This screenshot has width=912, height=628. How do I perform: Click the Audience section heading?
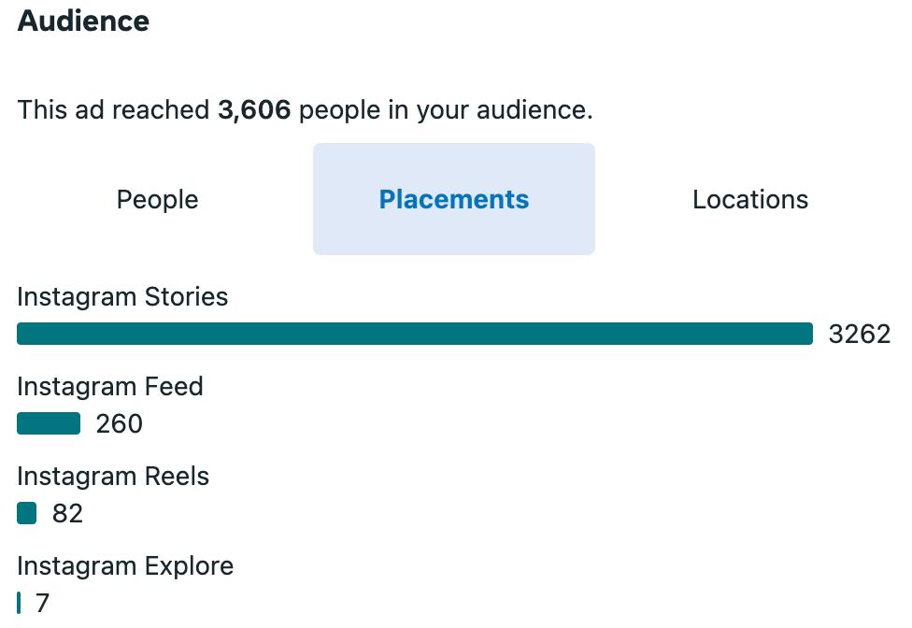coord(83,21)
